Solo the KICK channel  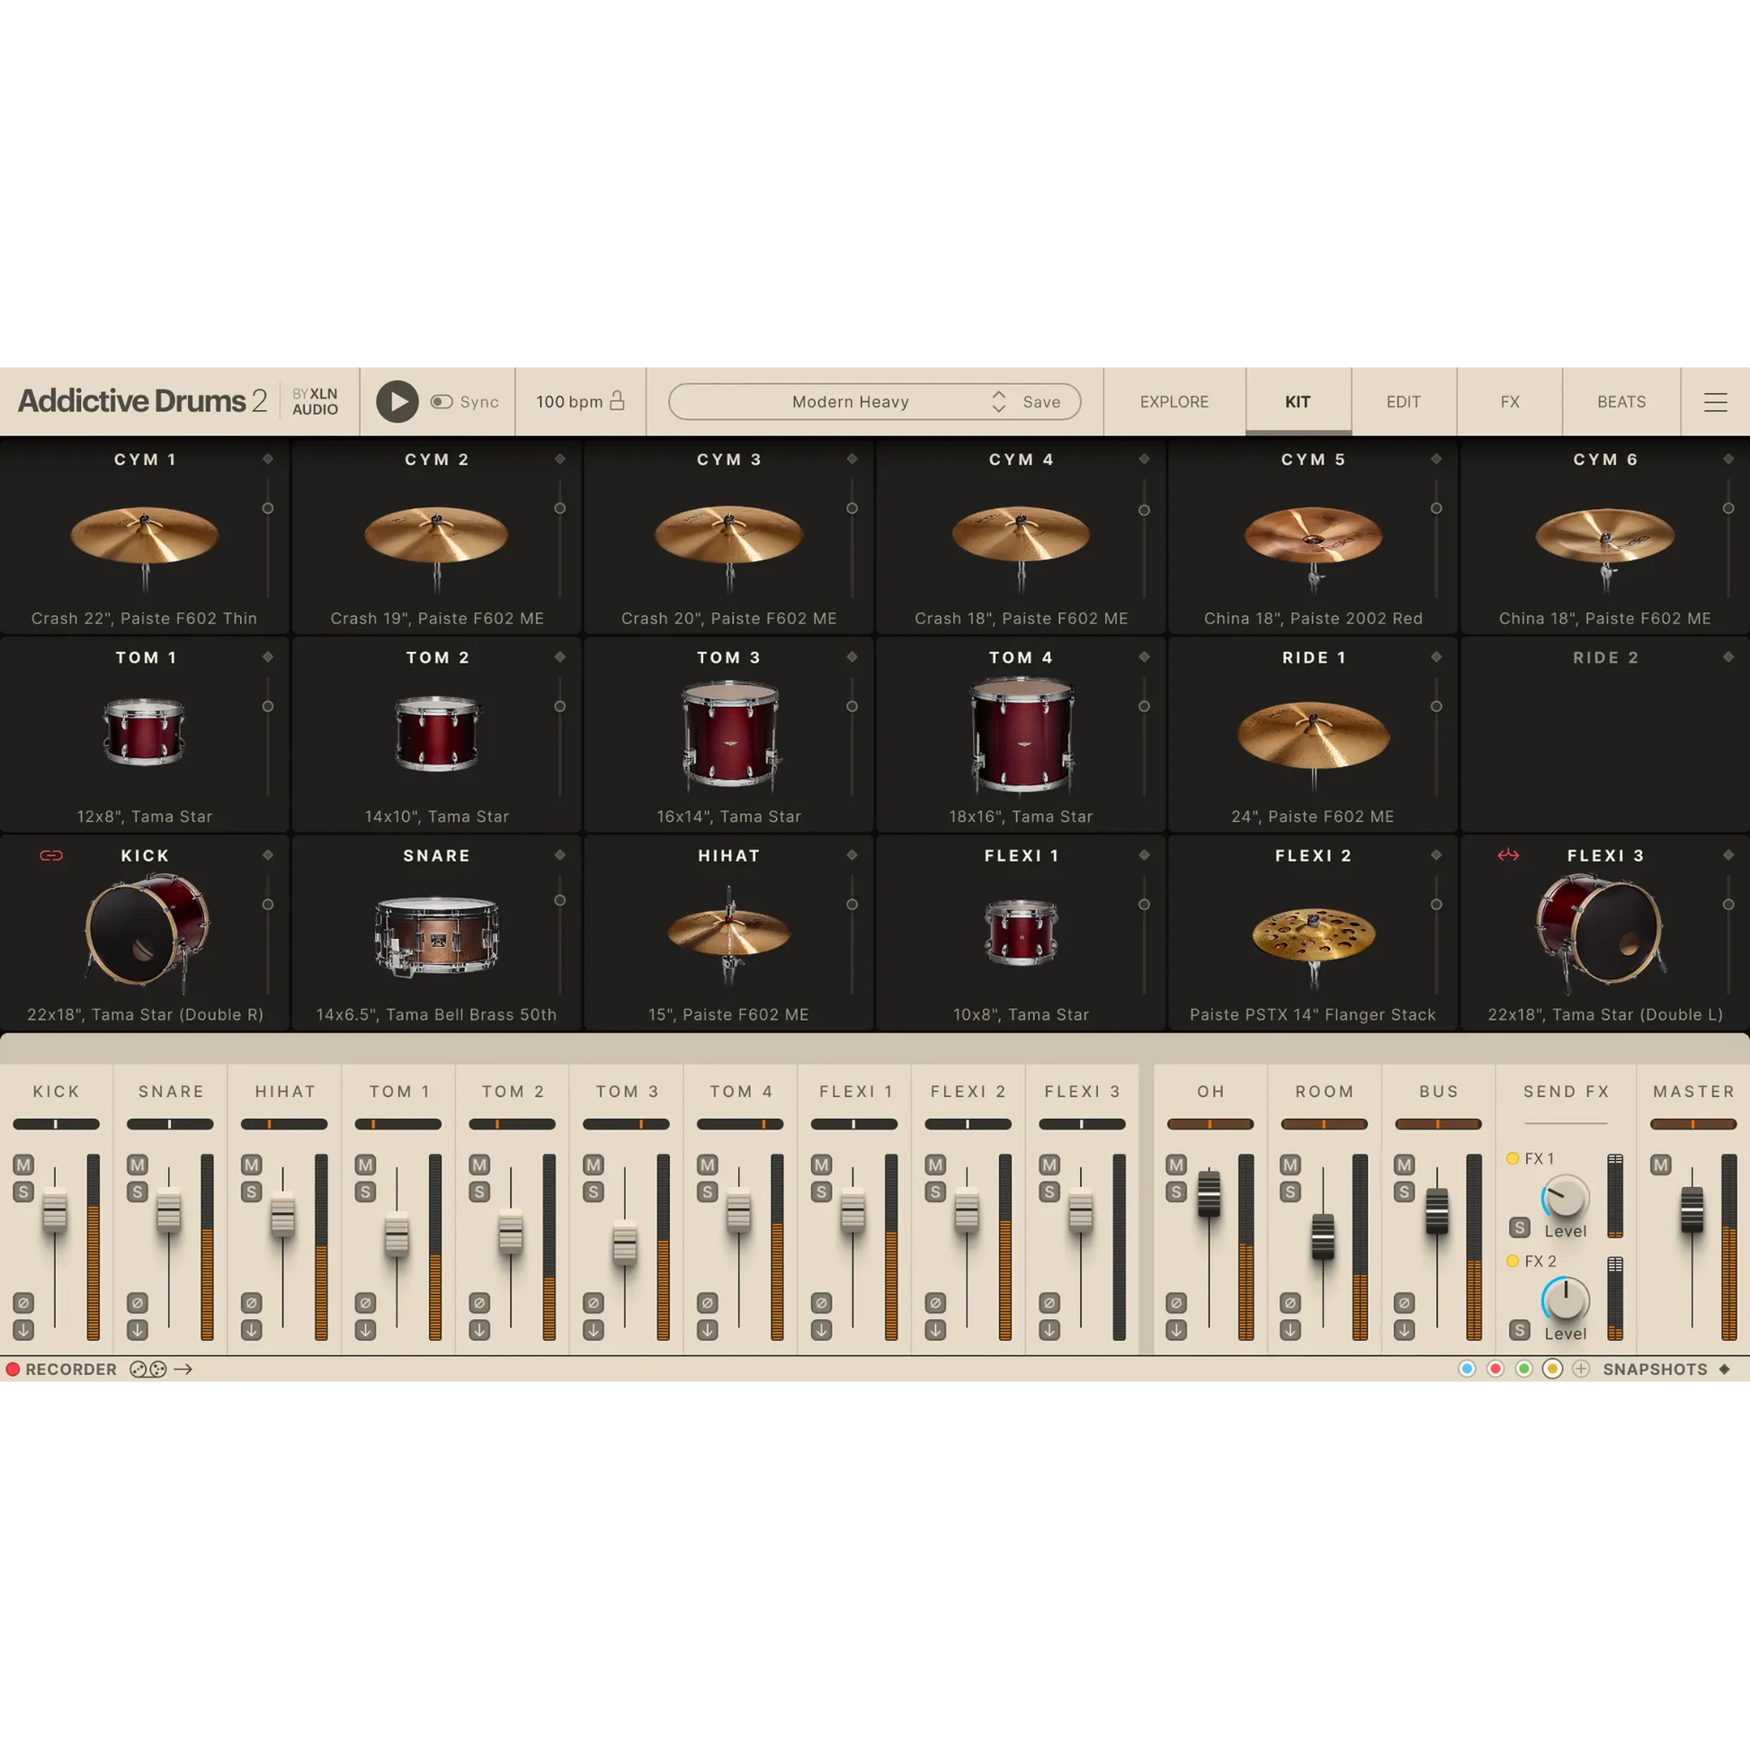coord(23,1192)
